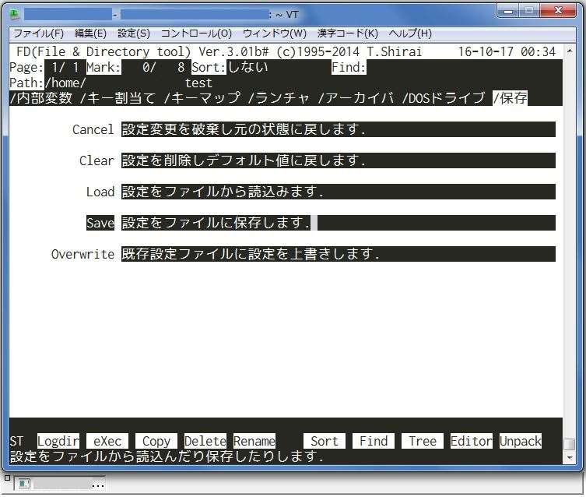The width and height of the screenshot is (586, 497).
Task: Open the ウィンドウ(W) menu
Action: [x=275, y=33]
